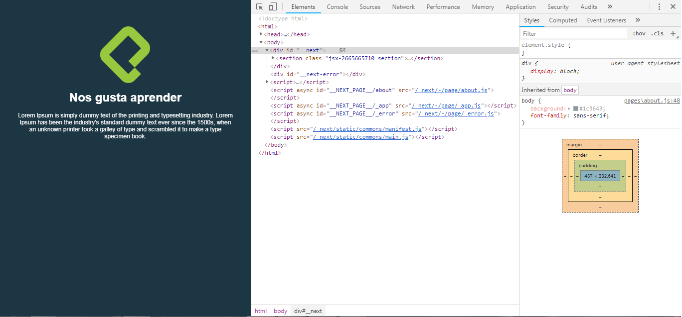Click the 487 × 332.641 box model content
This screenshot has height=317, width=682.
pyautogui.click(x=600, y=176)
